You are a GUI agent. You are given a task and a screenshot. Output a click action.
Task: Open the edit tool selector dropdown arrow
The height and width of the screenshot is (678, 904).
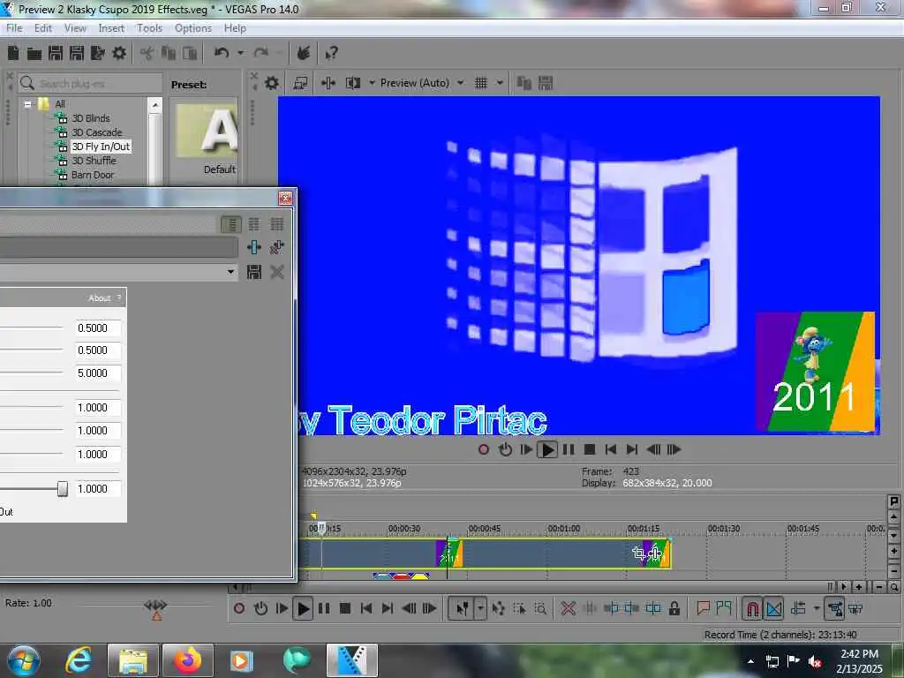point(479,608)
